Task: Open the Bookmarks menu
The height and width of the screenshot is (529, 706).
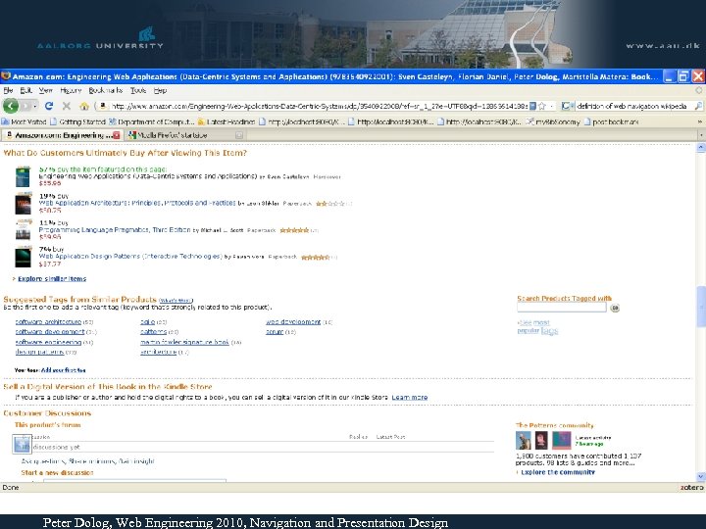Action: [x=105, y=90]
